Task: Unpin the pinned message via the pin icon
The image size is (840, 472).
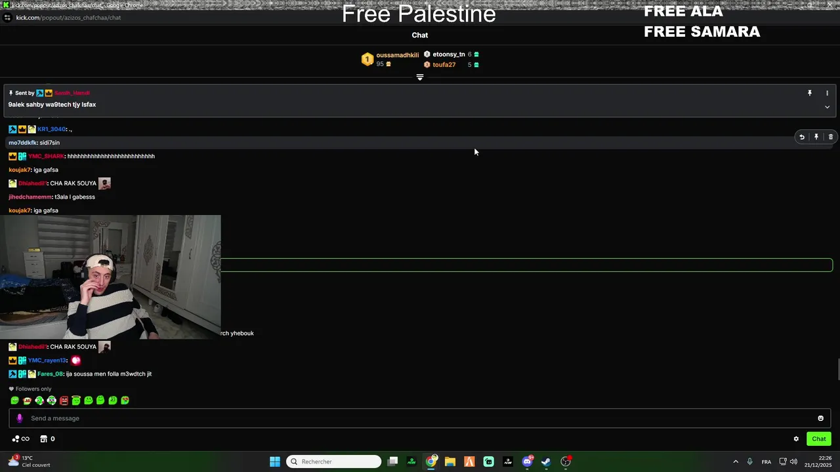Action: (810, 93)
